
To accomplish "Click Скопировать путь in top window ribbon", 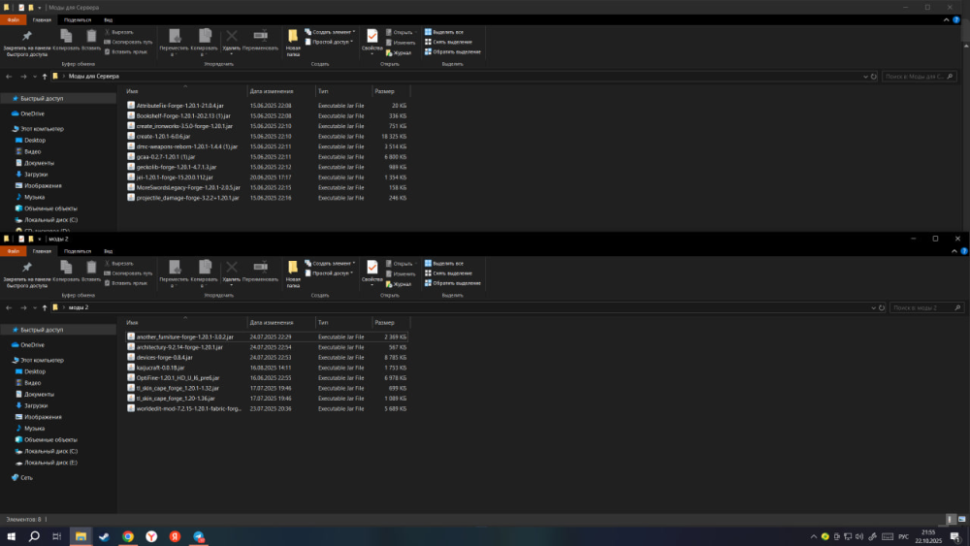I will click(x=128, y=42).
